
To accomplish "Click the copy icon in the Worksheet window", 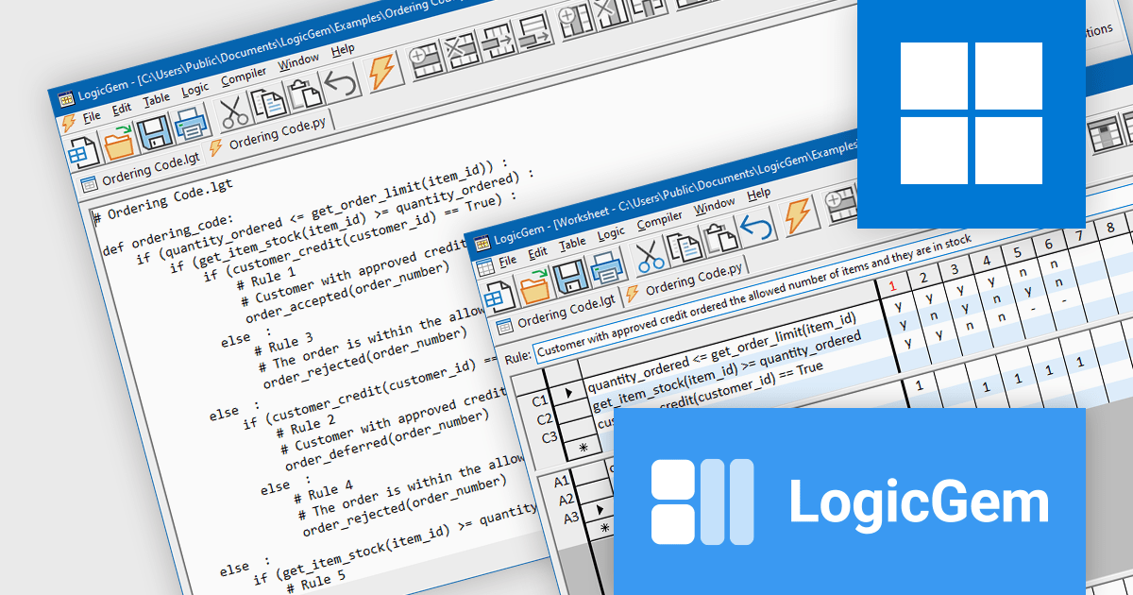I will coord(683,247).
